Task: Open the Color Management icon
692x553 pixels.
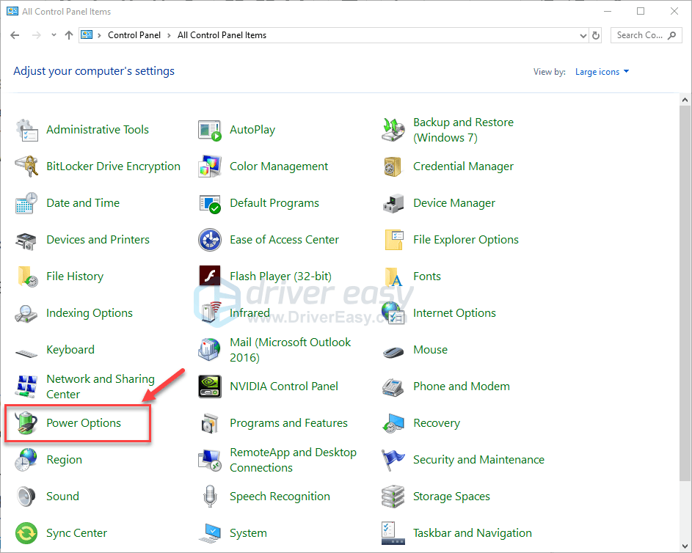Action: point(210,166)
